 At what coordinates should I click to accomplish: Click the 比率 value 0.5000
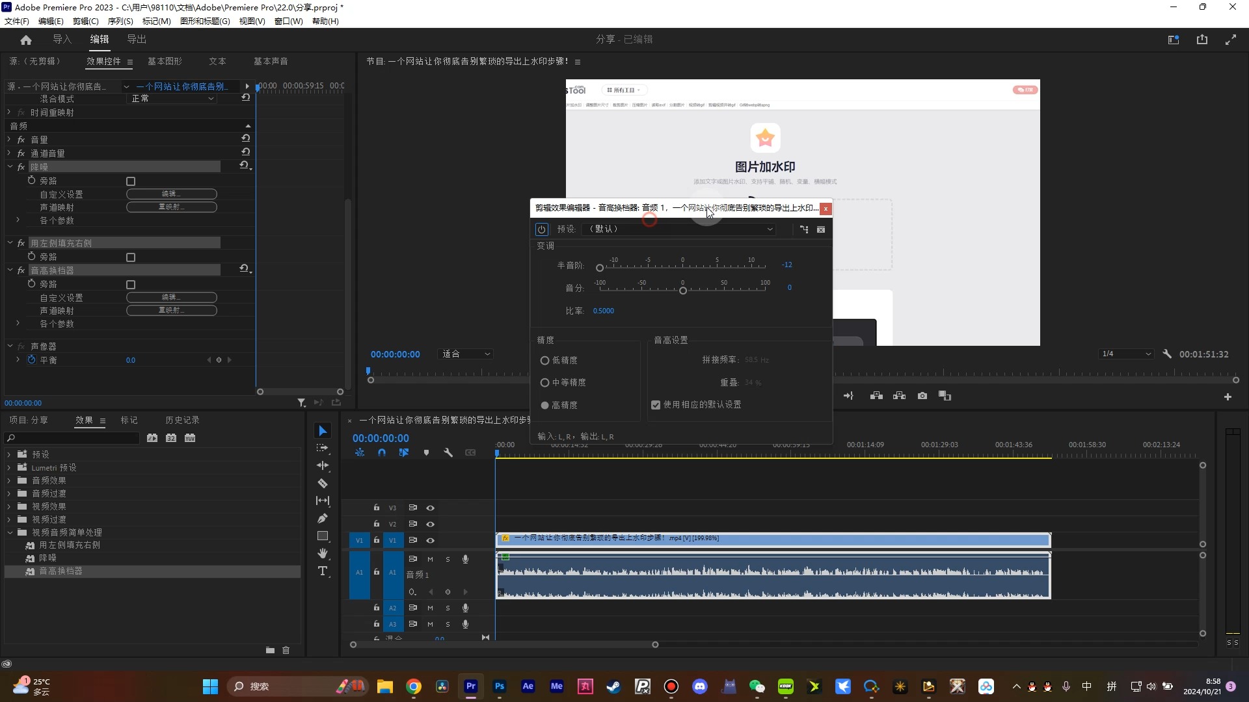[x=603, y=311]
